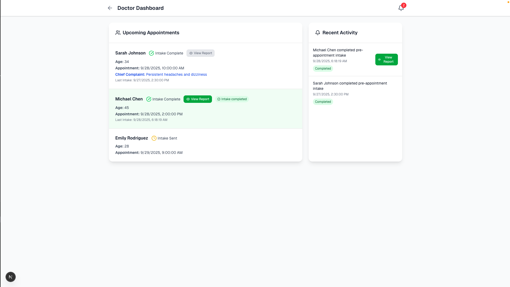Click Sarah Johnson's green intake check icon
510x287 pixels.
pyautogui.click(x=151, y=53)
